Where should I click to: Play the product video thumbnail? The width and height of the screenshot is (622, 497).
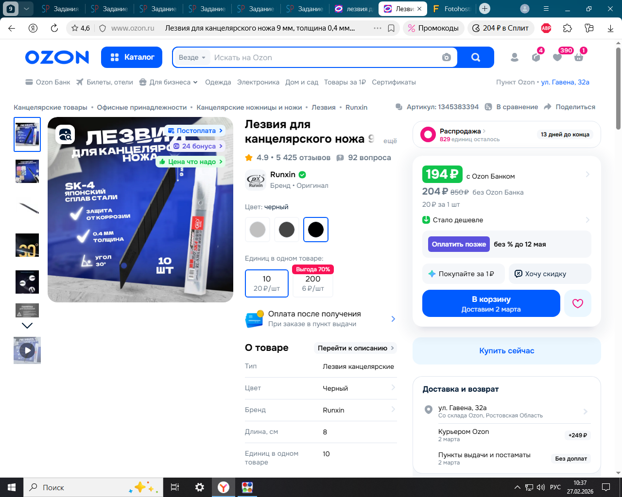(x=27, y=350)
